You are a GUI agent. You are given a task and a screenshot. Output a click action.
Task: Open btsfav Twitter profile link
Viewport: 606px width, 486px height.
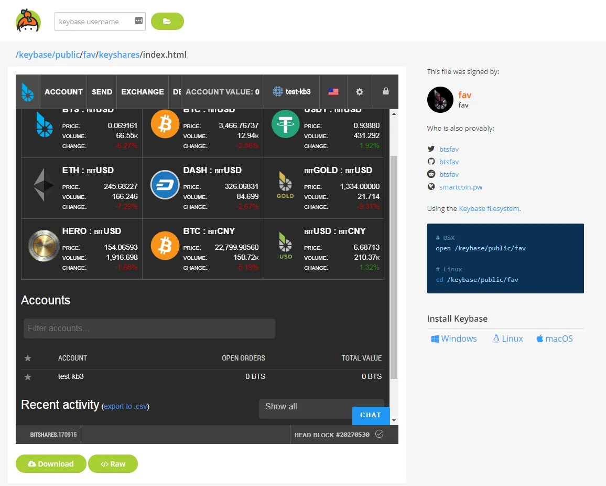[449, 149]
